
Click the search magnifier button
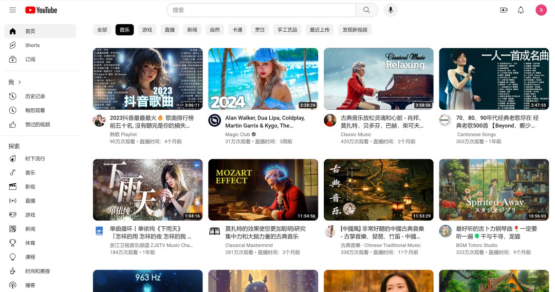(366, 10)
